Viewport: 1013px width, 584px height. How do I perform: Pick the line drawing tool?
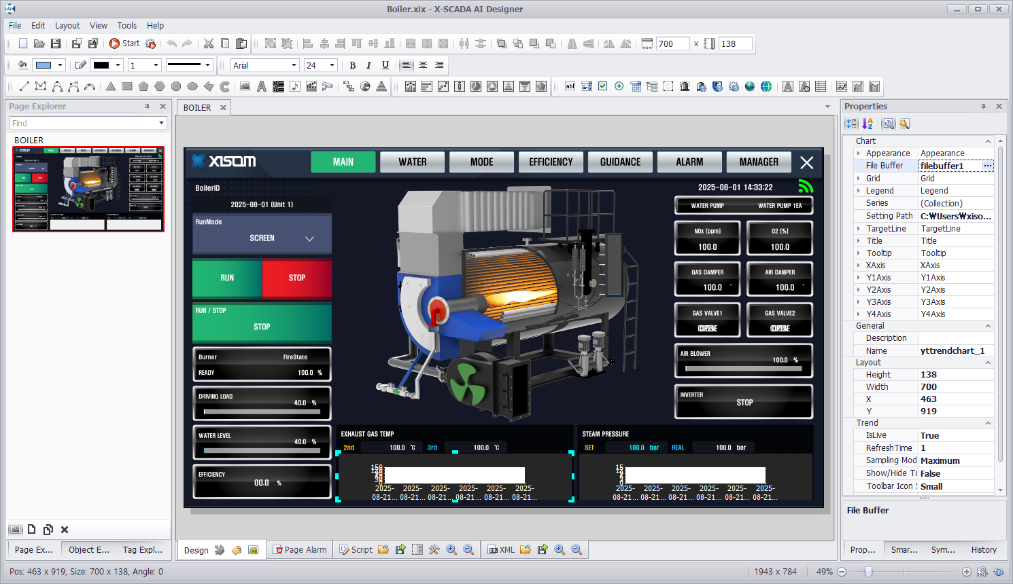[24, 86]
